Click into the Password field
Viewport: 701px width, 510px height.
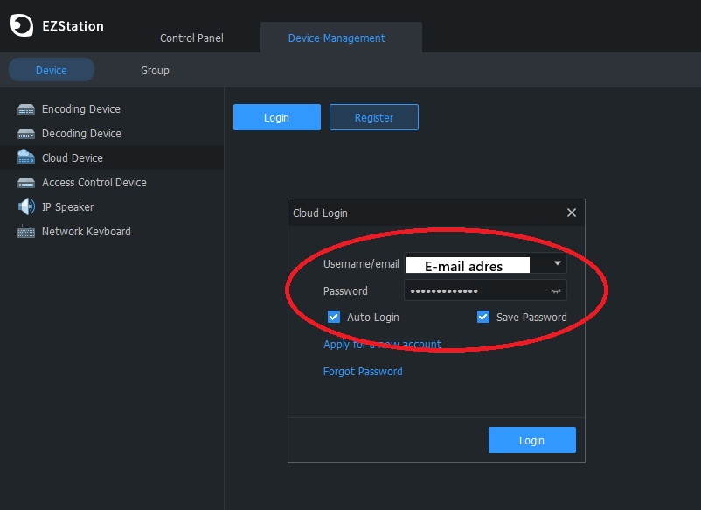tap(472, 291)
